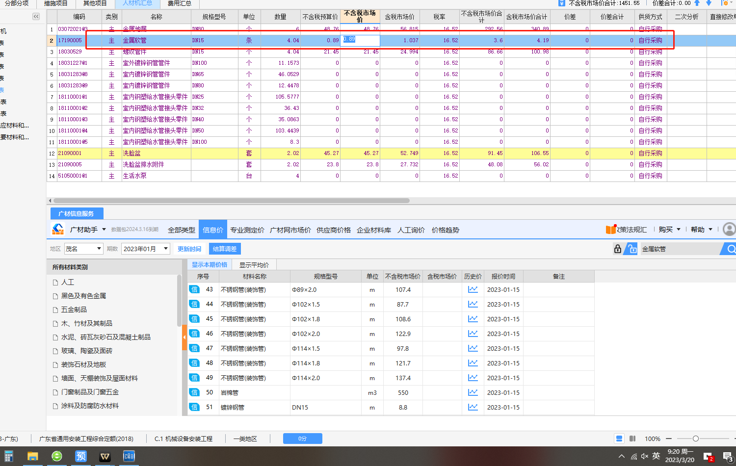Open the orange book icon for 政策法规汇
Image resolution: width=736 pixels, height=466 pixels.
(611, 229)
